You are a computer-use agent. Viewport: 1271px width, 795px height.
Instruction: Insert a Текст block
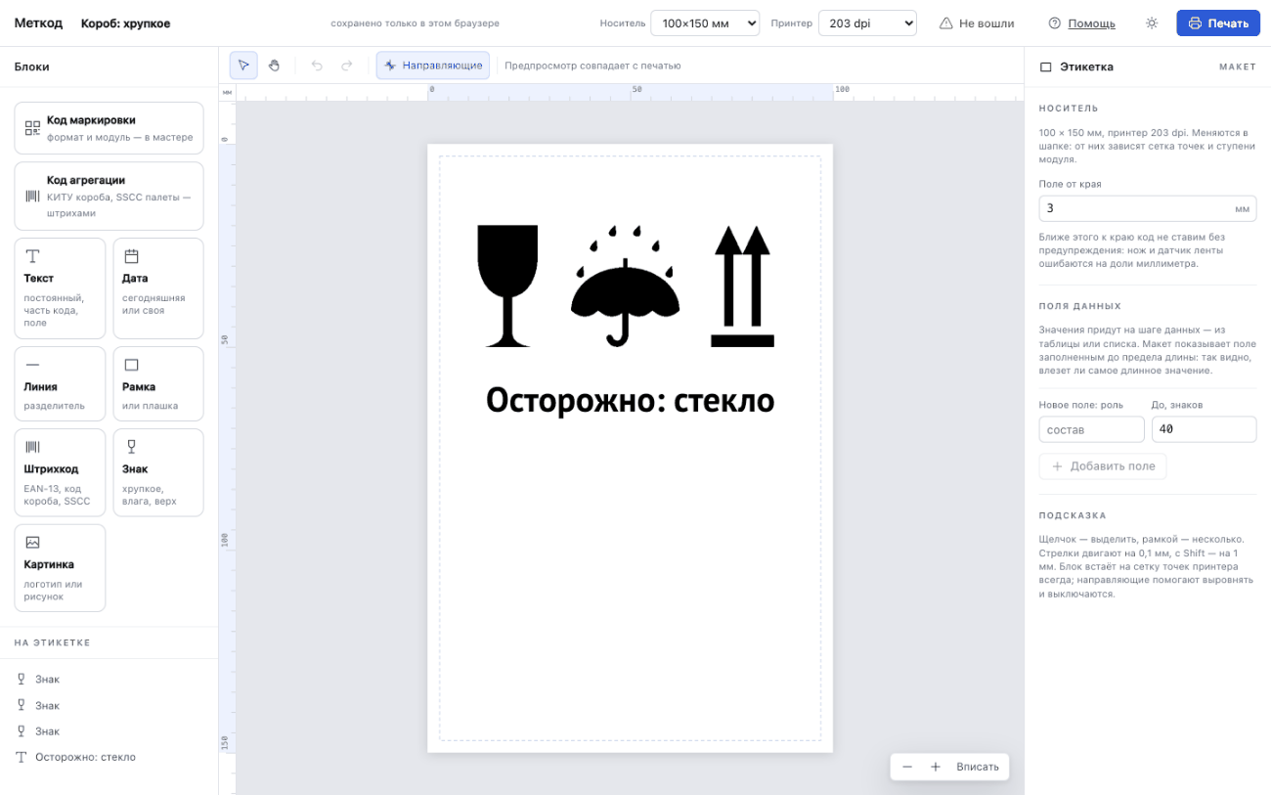pos(60,288)
